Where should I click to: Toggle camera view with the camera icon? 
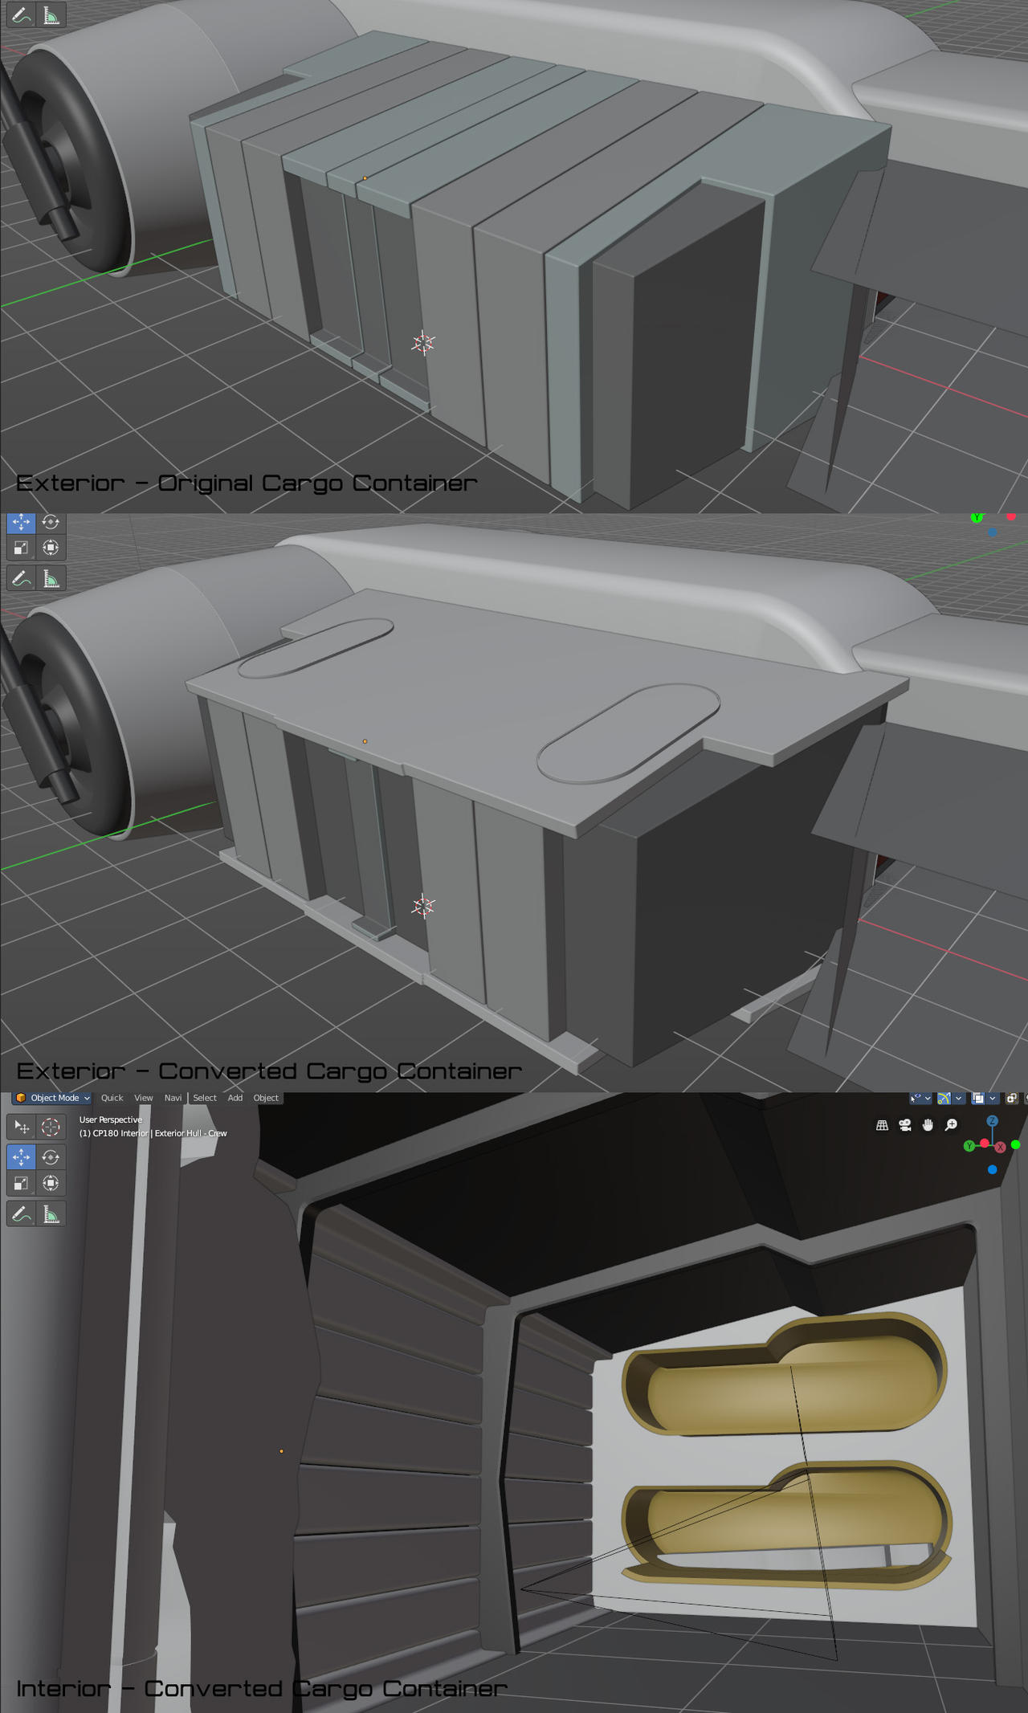(x=905, y=1125)
